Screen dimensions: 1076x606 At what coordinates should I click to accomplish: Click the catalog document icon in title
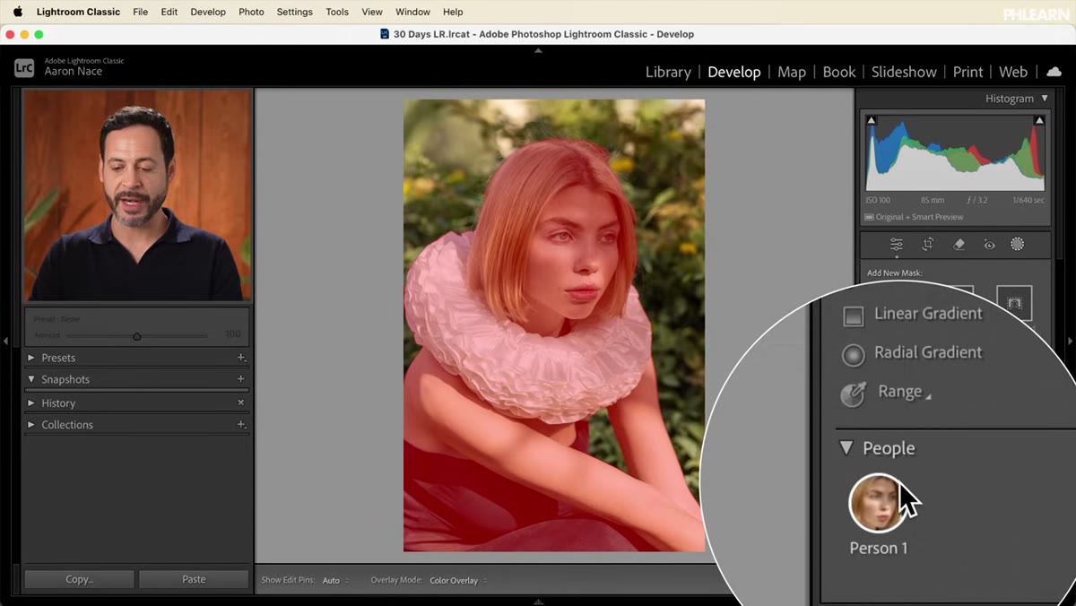pos(385,34)
